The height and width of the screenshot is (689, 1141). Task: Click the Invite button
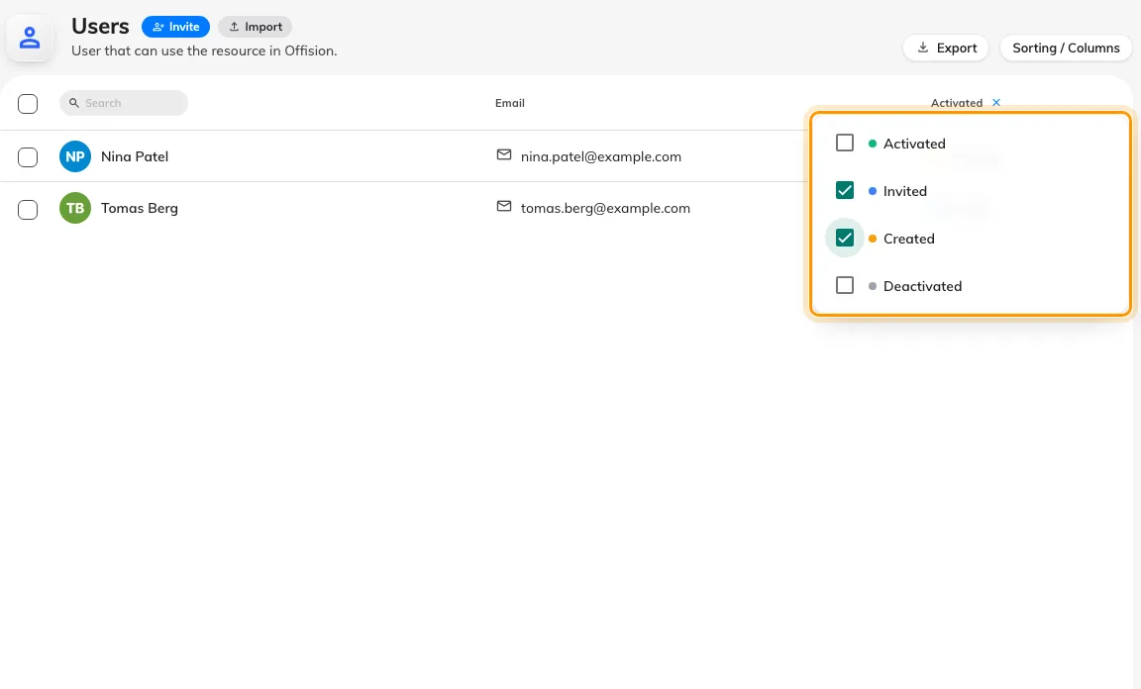[x=175, y=27]
